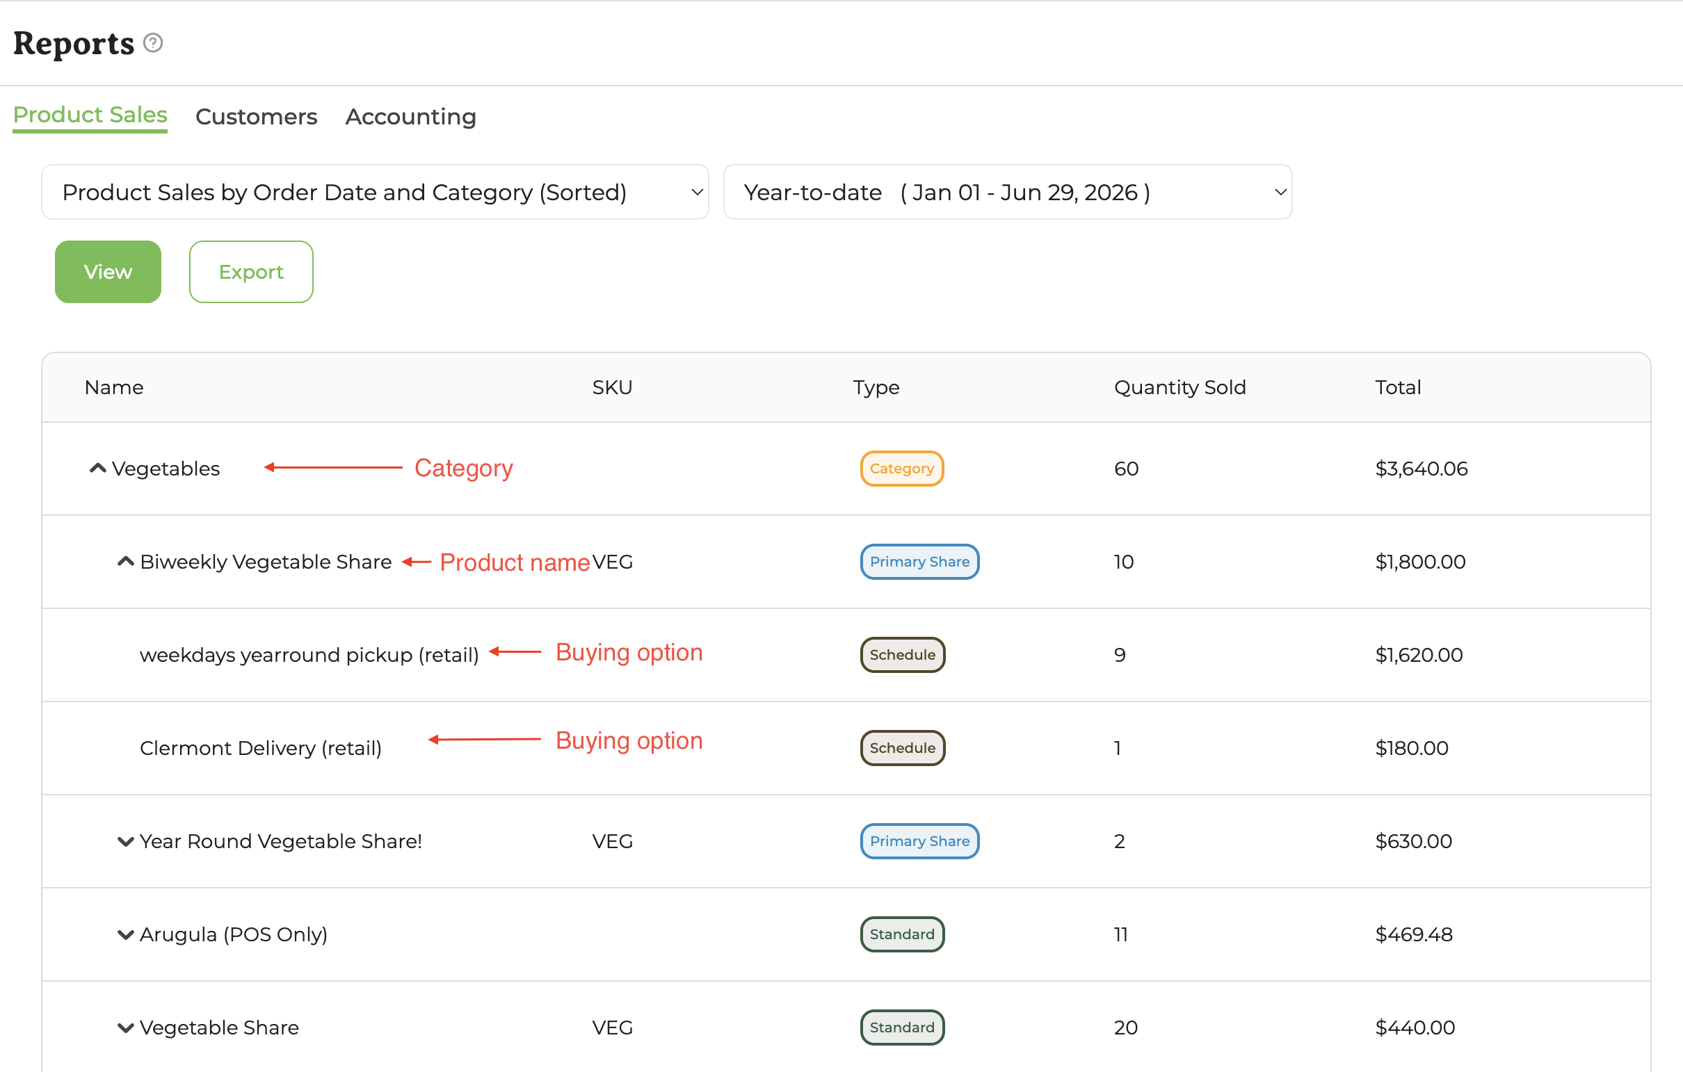Collapse the Biweekly Vegetable Share row
This screenshot has width=1683, height=1072.
(126, 561)
